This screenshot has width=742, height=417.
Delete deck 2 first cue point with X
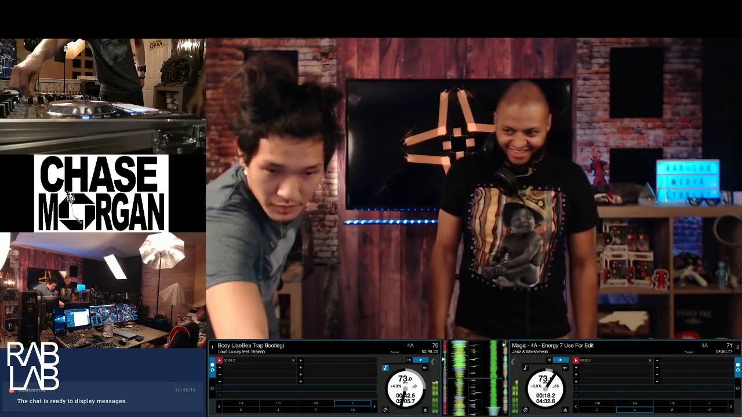(650, 360)
